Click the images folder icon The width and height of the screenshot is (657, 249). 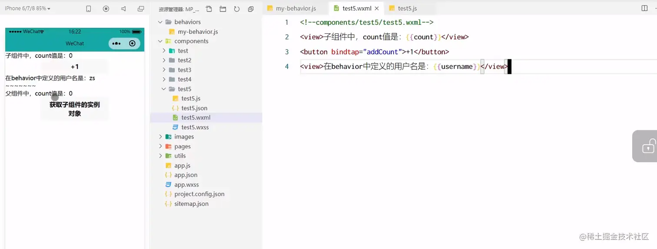[168, 137]
